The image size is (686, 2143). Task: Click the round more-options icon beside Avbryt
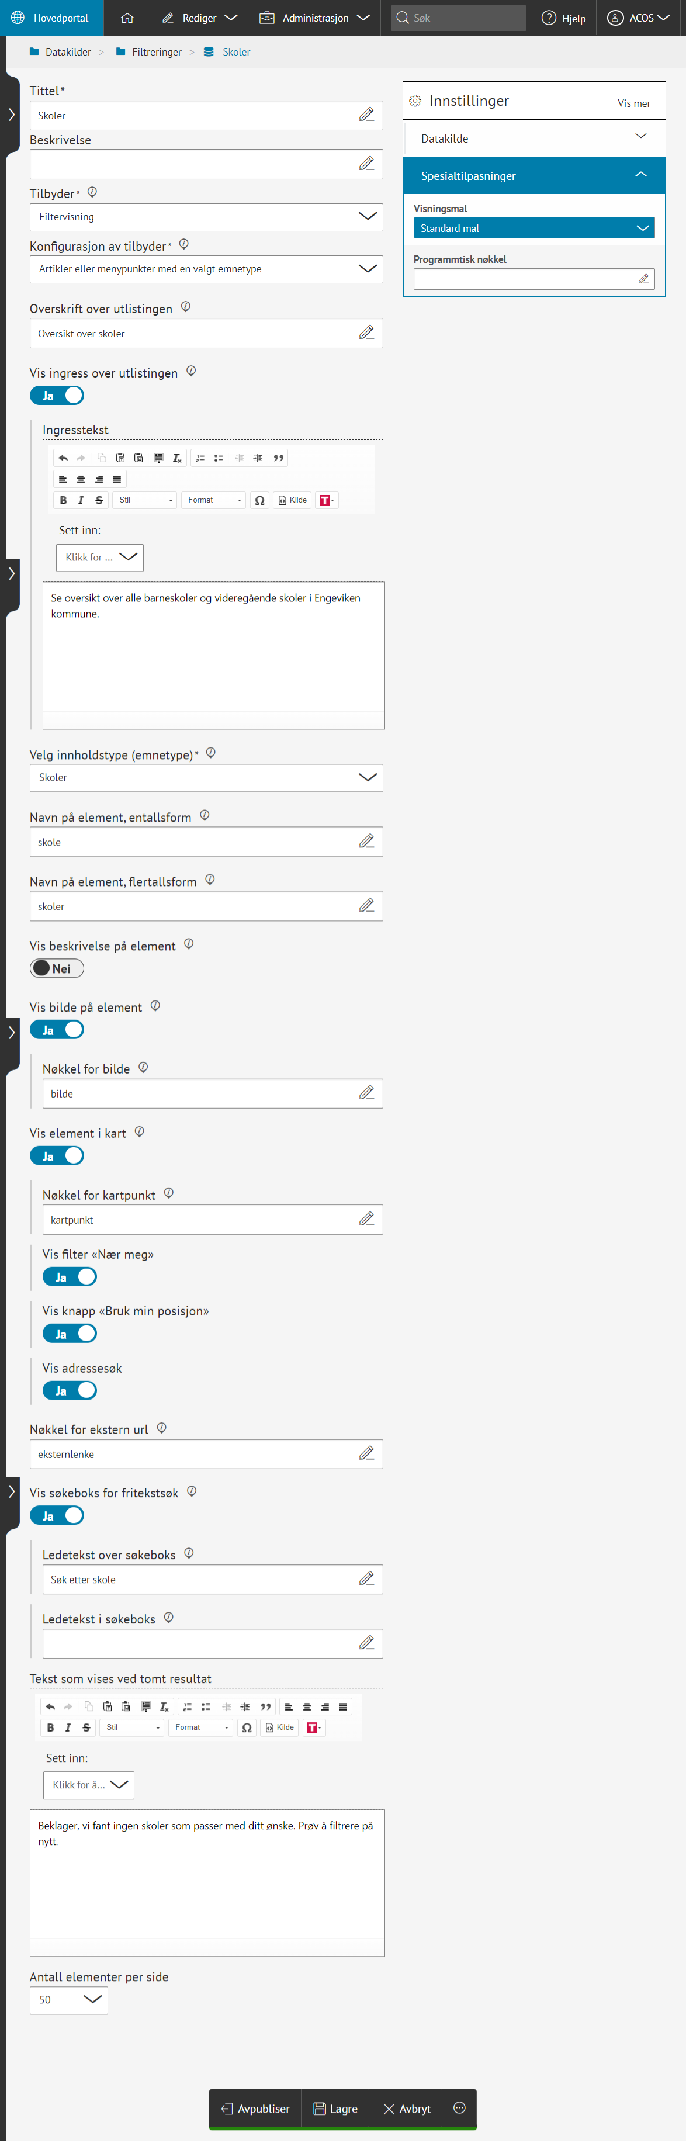tap(459, 2107)
